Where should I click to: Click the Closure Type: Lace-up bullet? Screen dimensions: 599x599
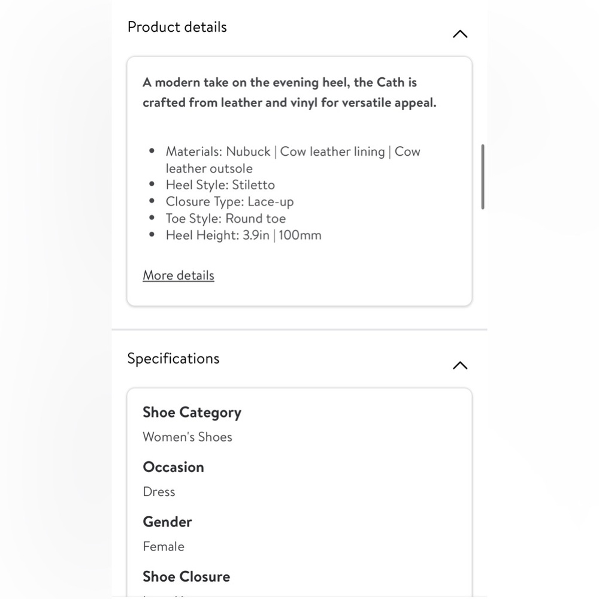tap(229, 202)
